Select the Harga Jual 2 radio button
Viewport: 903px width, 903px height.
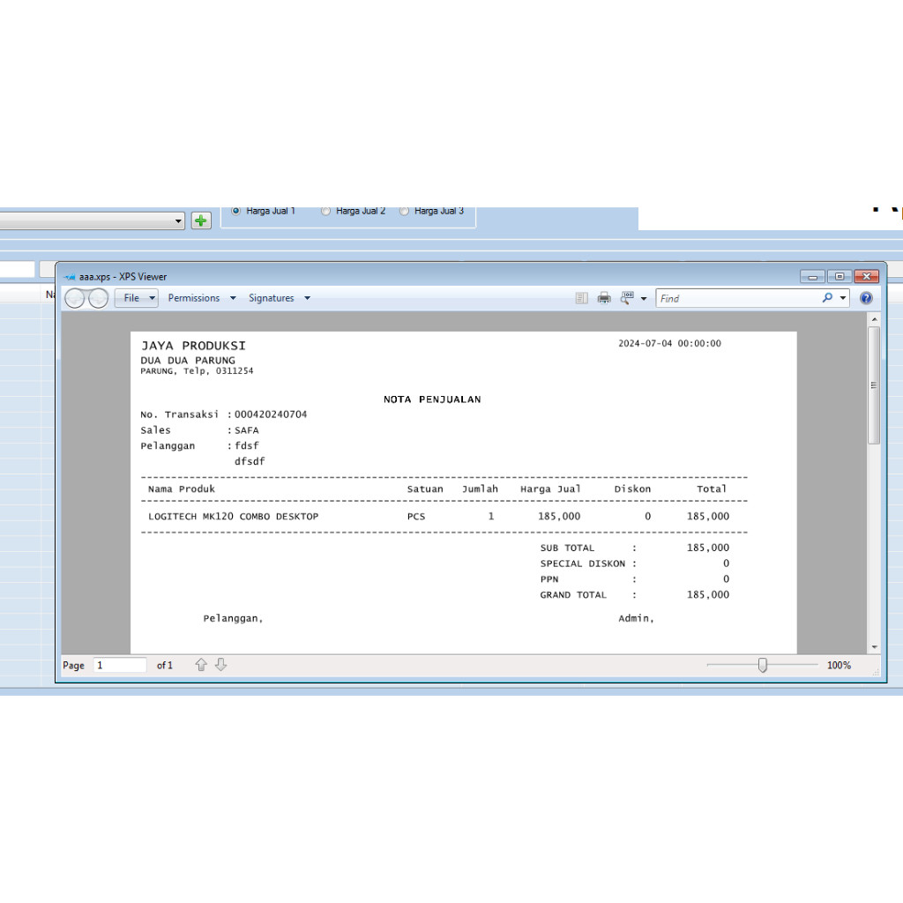[325, 211]
